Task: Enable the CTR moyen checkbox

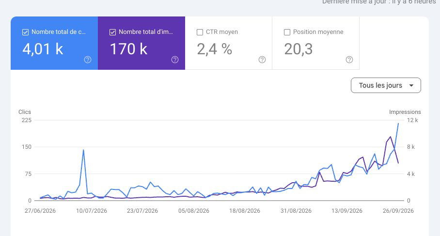Action: click(x=200, y=32)
